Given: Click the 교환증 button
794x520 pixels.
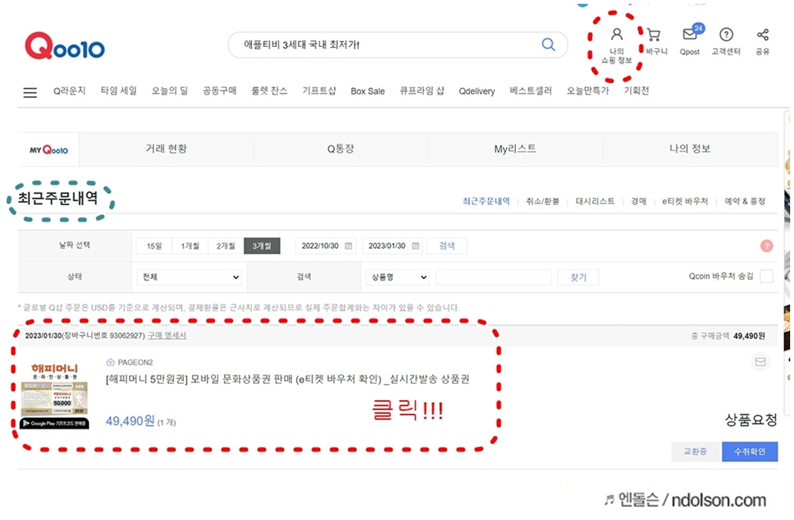Looking at the screenshot, I should click(x=696, y=451).
